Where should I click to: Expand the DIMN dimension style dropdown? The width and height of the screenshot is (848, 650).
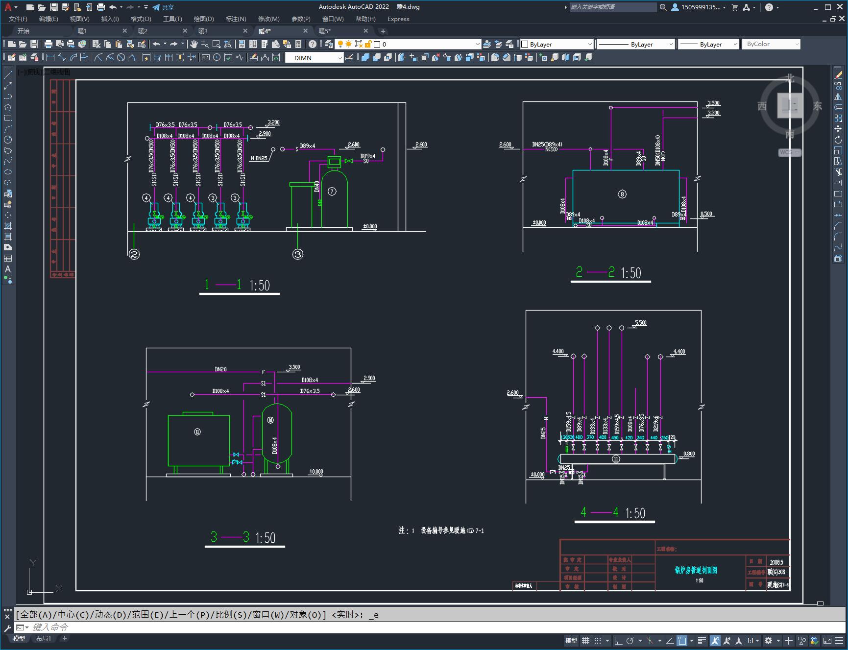tap(340, 58)
